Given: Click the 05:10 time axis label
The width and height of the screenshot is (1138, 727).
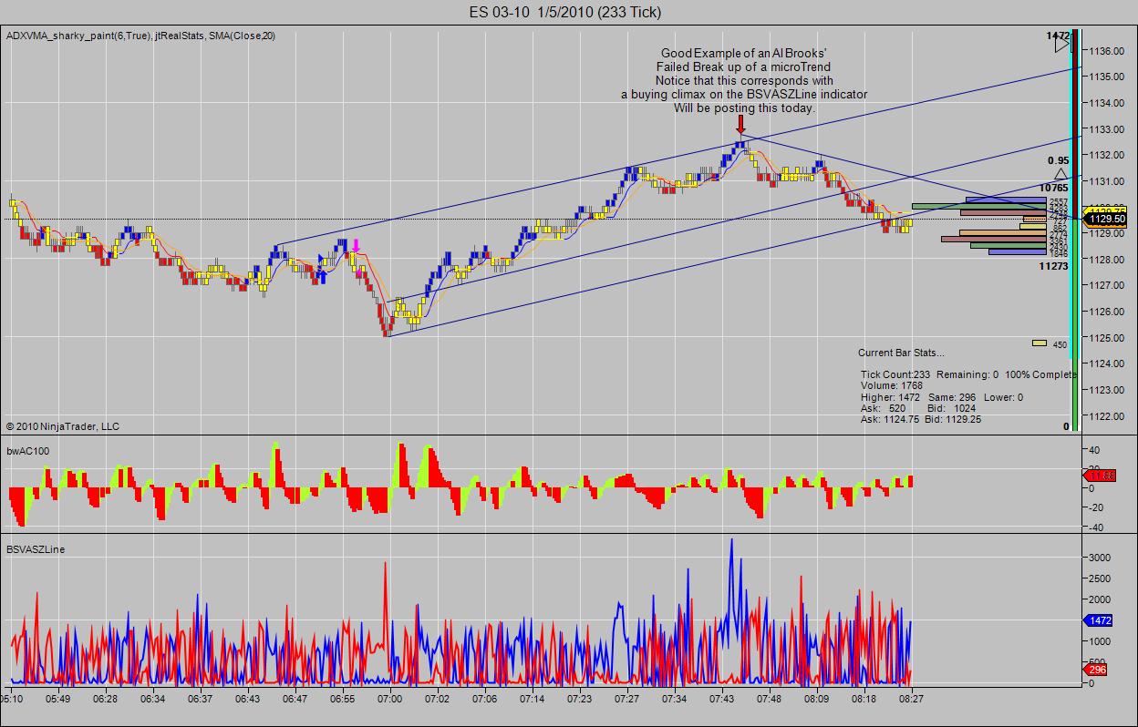Looking at the screenshot, I should pyautogui.click(x=12, y=699).
